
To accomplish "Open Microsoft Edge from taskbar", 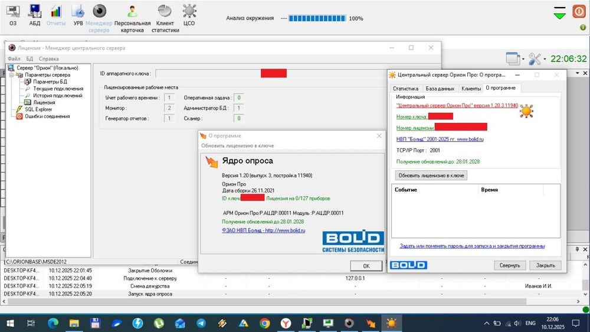I will pos(53,323).
